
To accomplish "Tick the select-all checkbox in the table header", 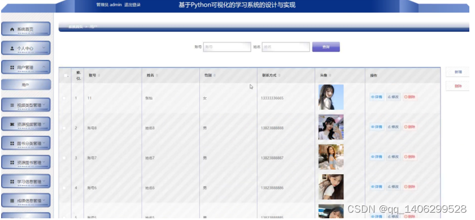I will click(x=65, y=76).
